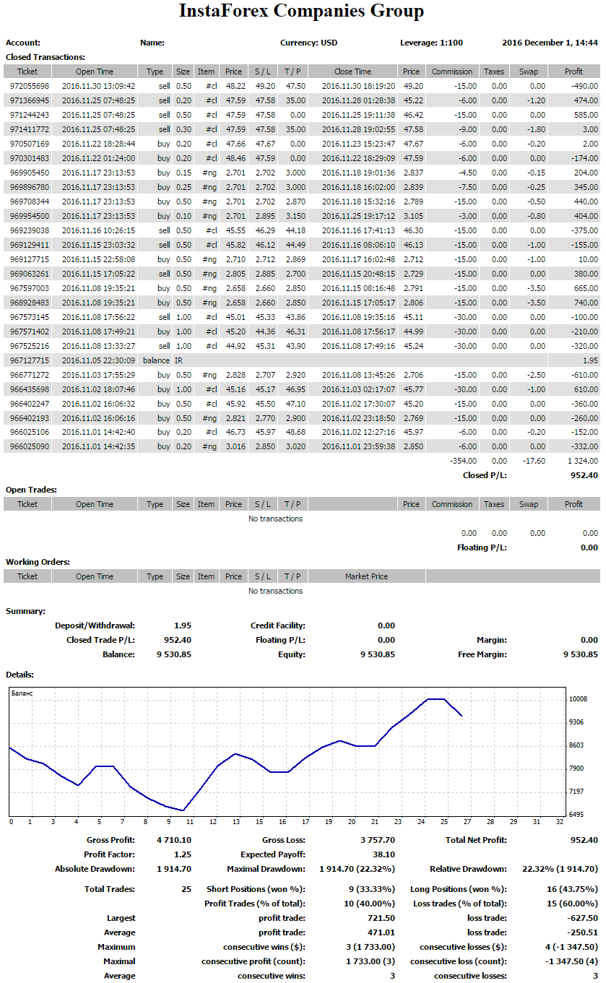Select largest profit trade value 721.50
The width and height of the screenshot is (606, 983).
click(x=382, y=918)
